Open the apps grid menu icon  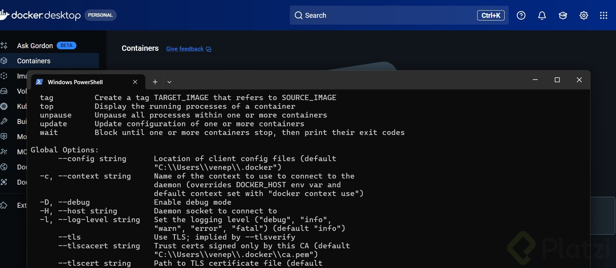click(603, 15)
